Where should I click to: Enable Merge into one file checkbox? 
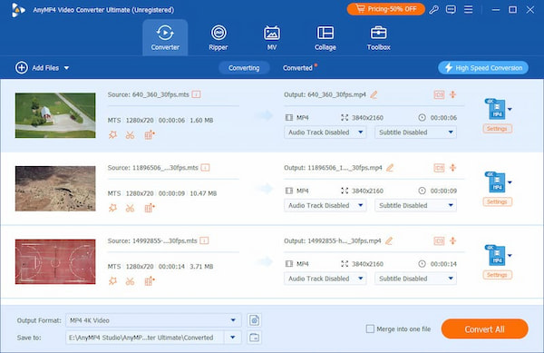[x=370, y=328]
